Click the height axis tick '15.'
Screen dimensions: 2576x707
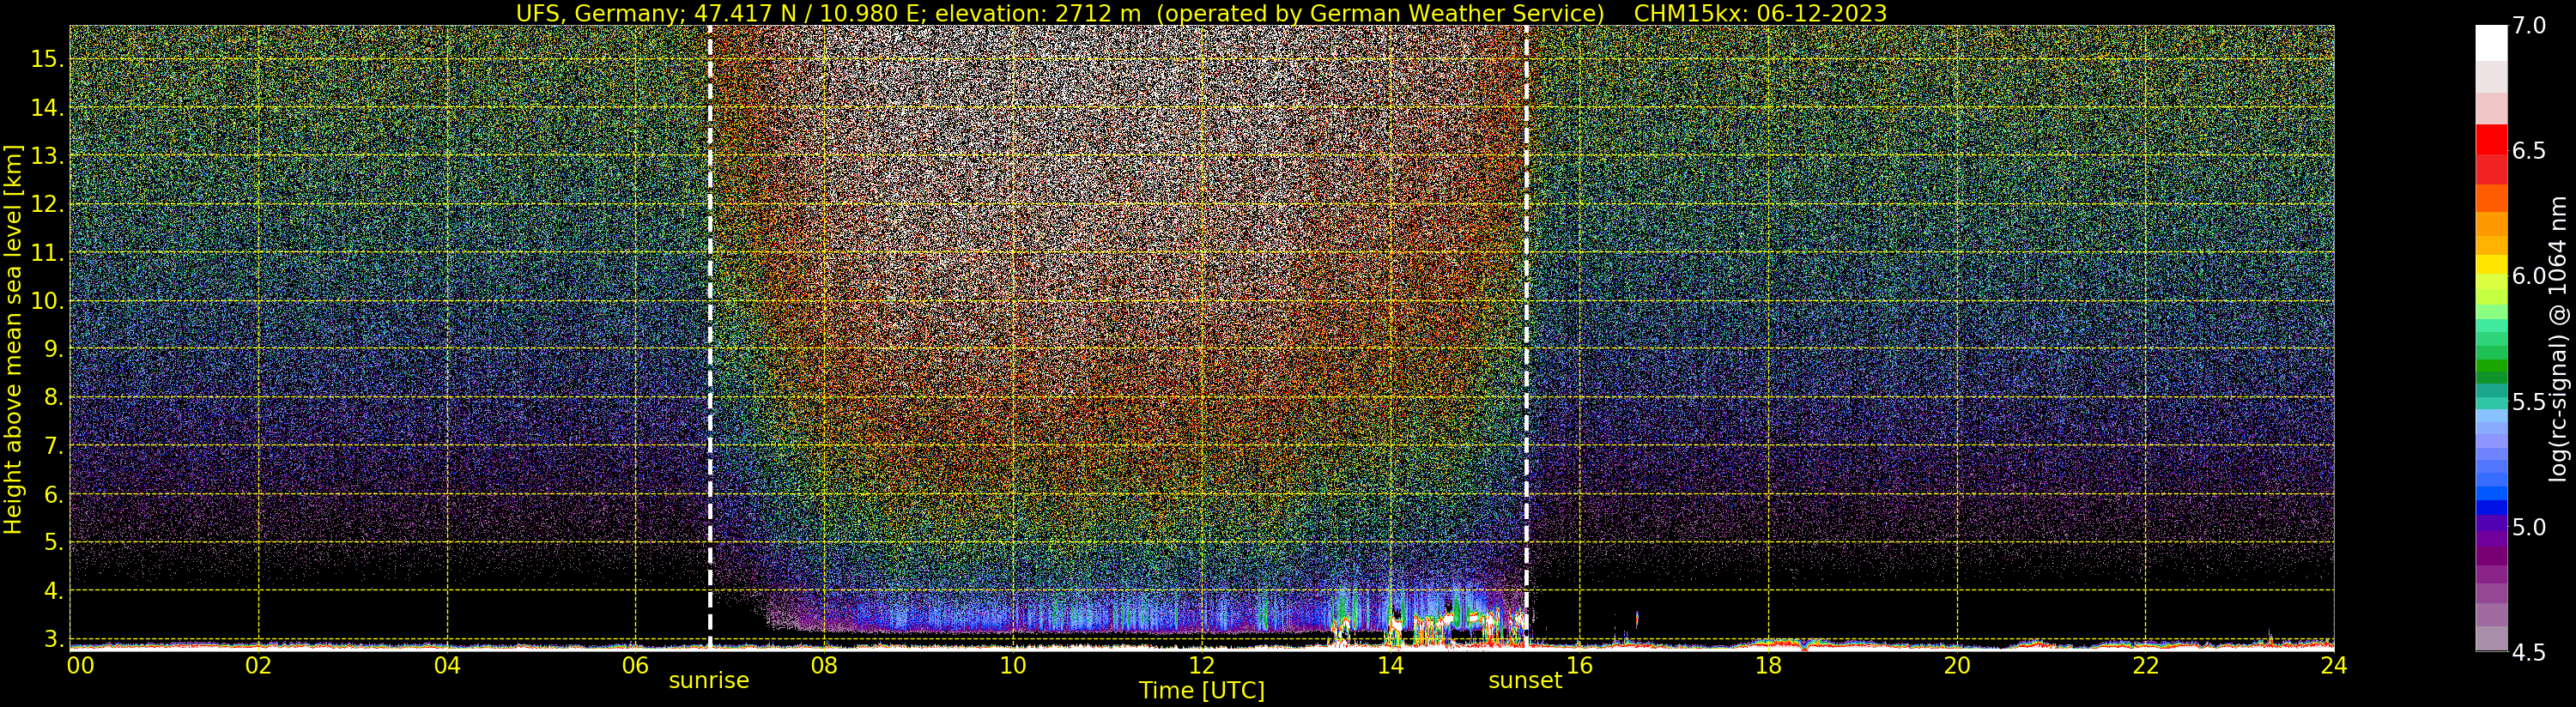click(47, 59)
